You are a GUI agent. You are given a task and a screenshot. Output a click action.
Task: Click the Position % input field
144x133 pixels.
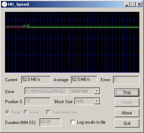38,101
